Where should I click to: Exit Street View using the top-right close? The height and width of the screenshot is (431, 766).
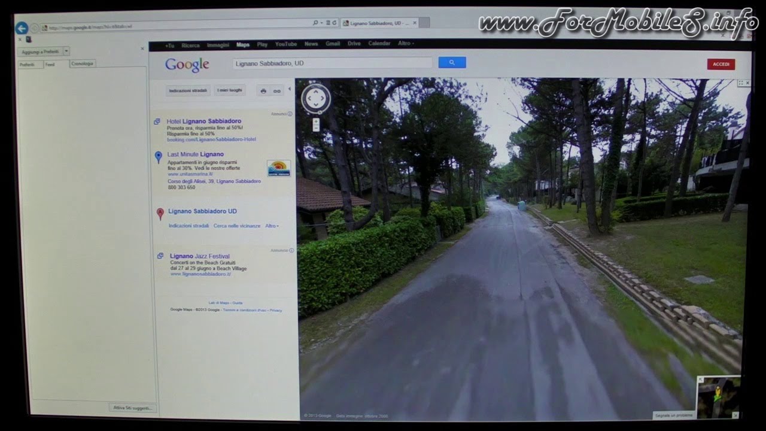click(747, 83)
